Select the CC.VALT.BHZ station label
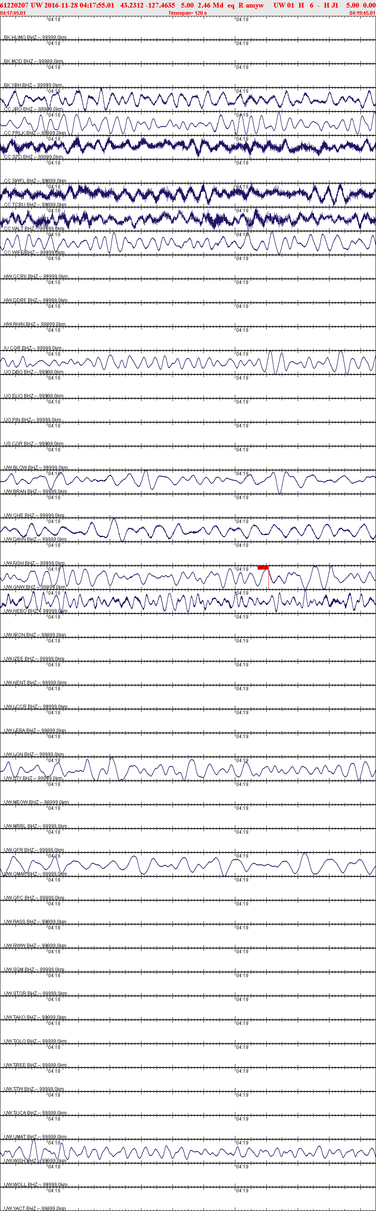 pos(34,229)
